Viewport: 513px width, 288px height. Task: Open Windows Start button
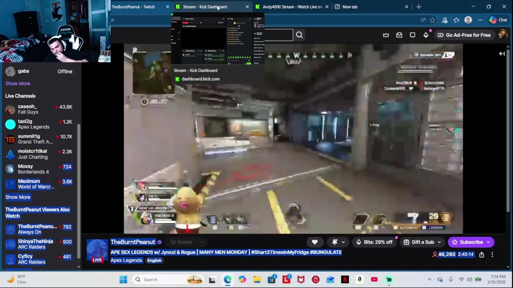(x=123, y=280)
